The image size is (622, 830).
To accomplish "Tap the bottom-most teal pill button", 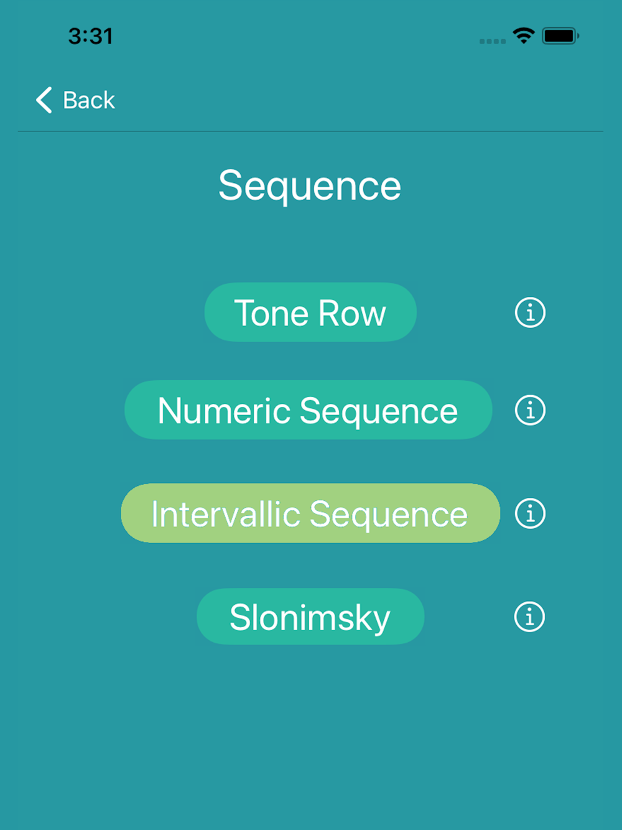I will 310,617.
